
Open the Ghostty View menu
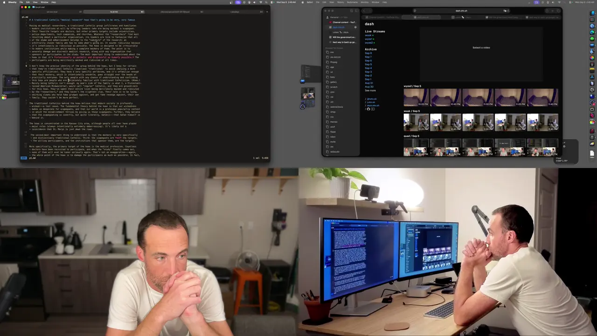(x=35, y=2)
